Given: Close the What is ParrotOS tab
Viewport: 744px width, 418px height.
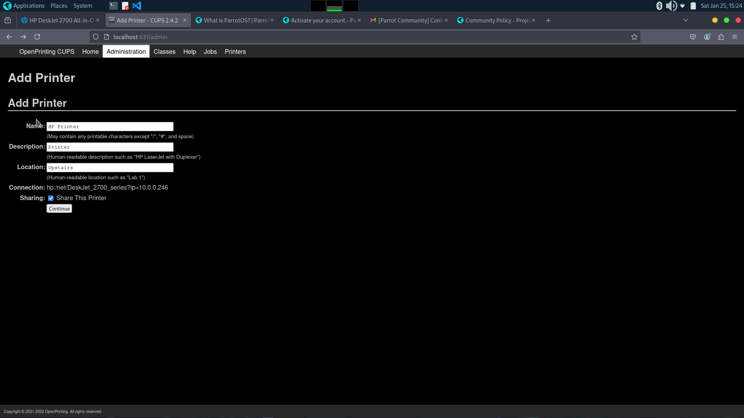Looking at the screenshot, I should point(272,21).
